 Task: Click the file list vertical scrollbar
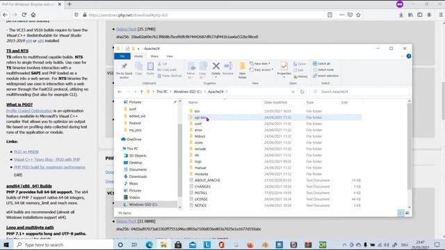[410, 147]
